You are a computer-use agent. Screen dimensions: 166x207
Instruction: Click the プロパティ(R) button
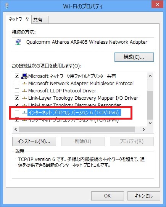(x=132, y=141)
